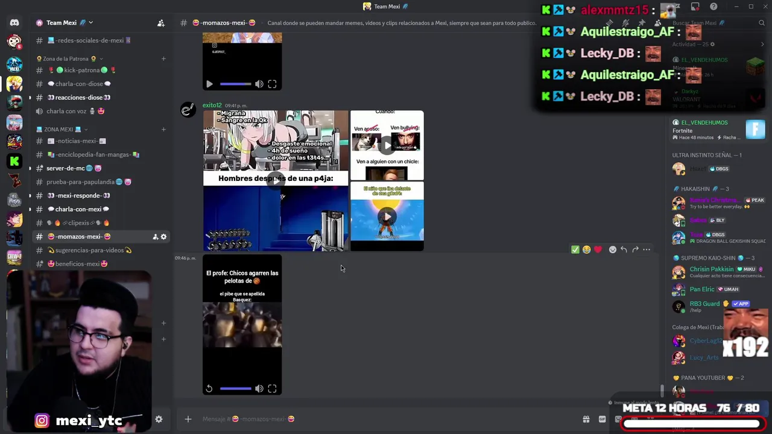The image size is (772, 434).
Task: Click create invite icon on momazos-mexi channel
Action: pyautogui.click(x=155, y=237)
